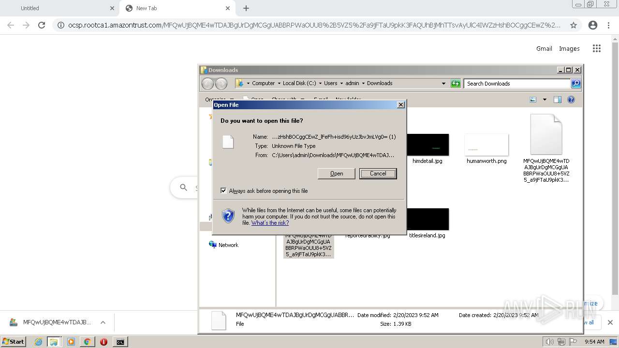Click the command prompt taskbar icon
The width and height of the screenshot is (619, 348).
120,342
